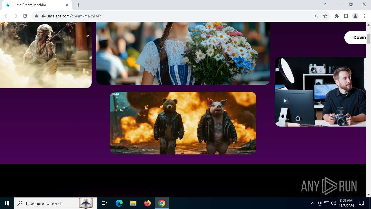Screen dimensions: 371x209
Task: Launch Firefox from the taskbar
Action: tap(148, 203)
